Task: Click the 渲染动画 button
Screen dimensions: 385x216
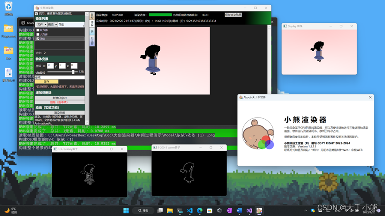Action: coord(60,113)
